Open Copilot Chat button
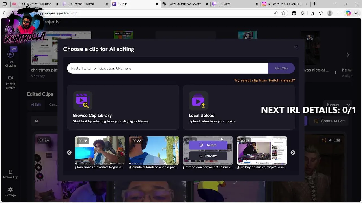 coord(352,13)
